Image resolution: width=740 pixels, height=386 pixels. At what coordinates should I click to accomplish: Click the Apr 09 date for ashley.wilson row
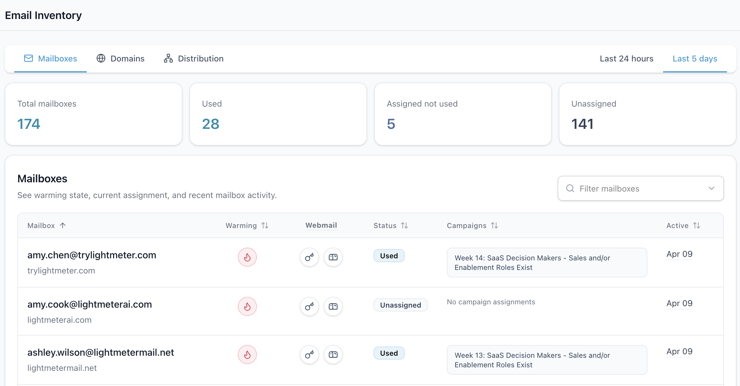[679, 352]
